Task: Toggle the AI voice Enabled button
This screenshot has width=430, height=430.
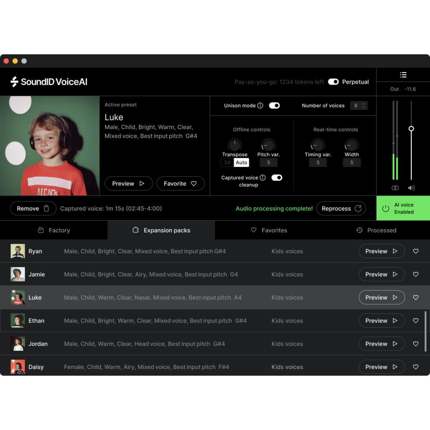Action: (403, 208)
